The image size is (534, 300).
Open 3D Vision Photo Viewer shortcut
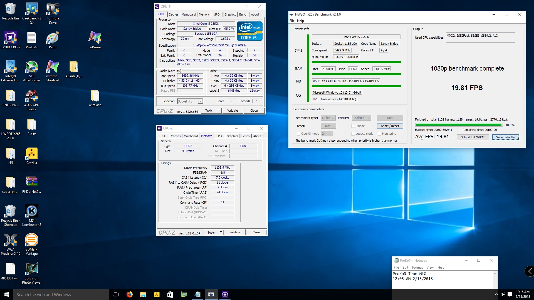(31, 273)
